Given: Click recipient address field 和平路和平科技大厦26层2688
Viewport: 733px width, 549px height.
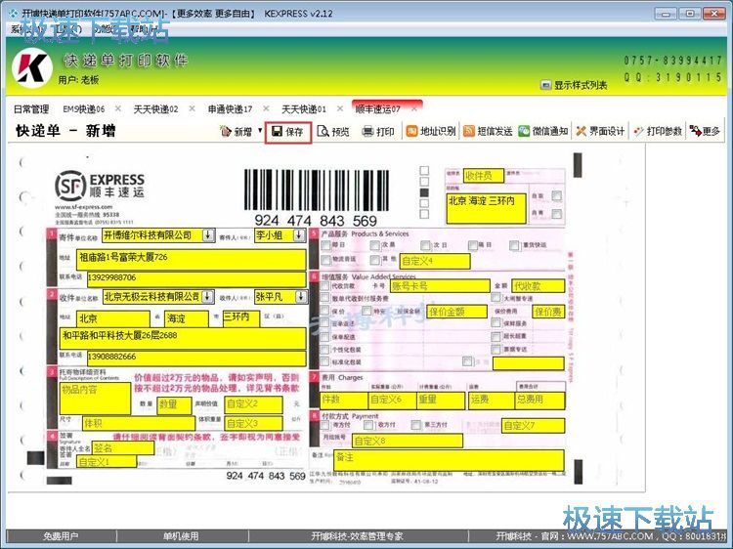Looking at the screenshot, I should tap(183, 338).
